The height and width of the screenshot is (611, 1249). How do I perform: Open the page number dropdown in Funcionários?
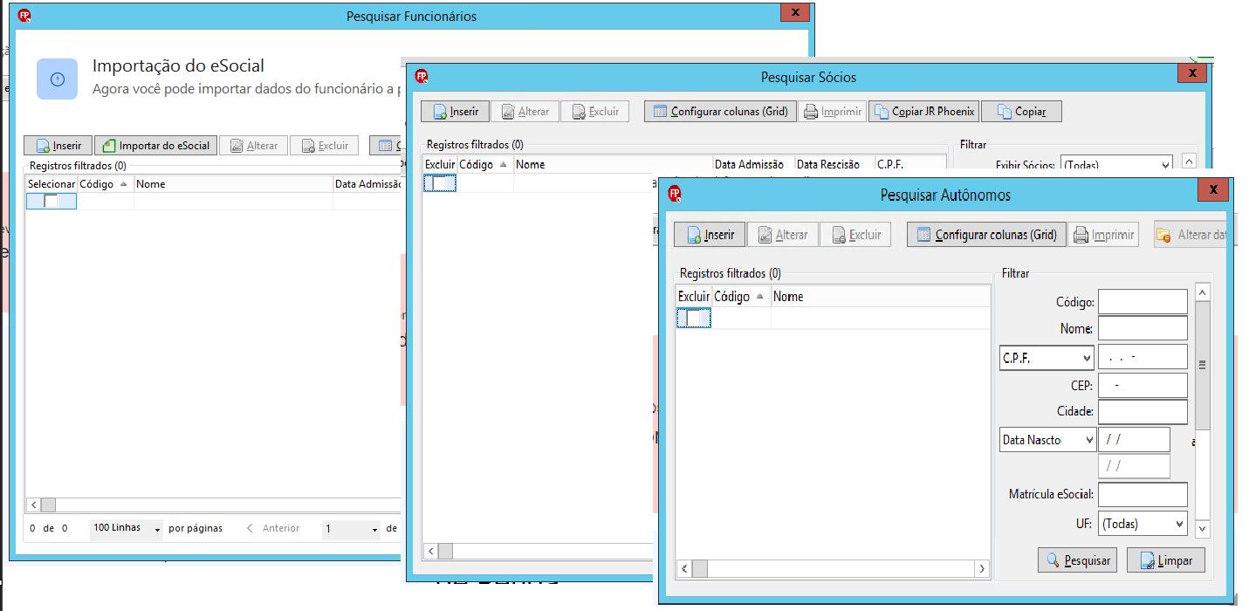(351, 529)
